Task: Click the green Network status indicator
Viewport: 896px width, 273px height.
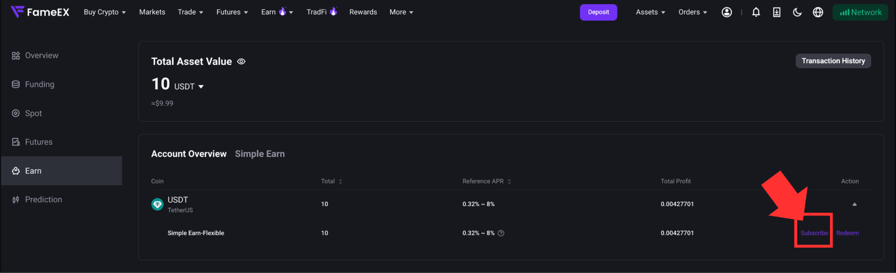Action: 860,12
